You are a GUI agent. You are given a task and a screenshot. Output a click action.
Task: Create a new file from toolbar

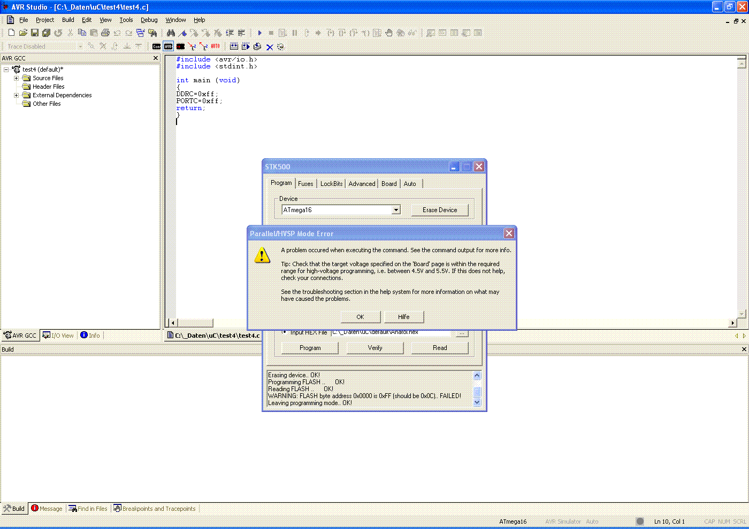coord(11,33)
